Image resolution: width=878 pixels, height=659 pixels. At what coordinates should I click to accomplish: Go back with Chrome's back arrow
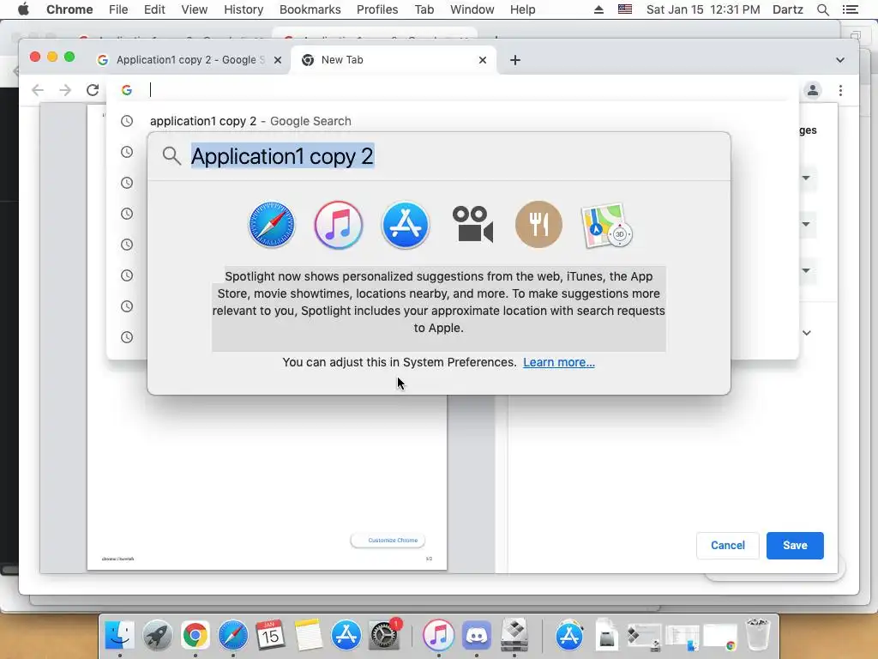(38, 90)
